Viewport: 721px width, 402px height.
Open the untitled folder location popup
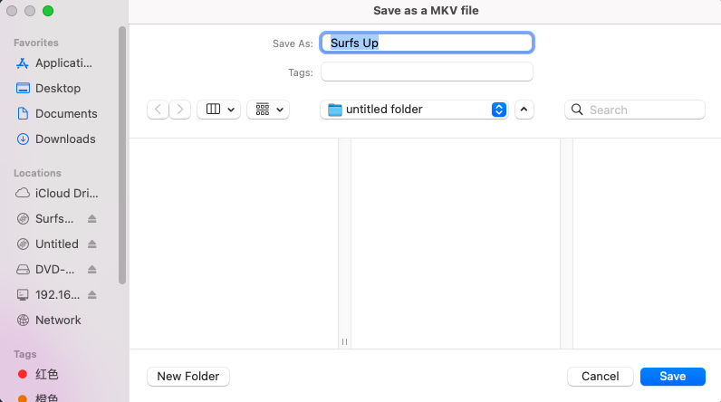pos(414,110)
